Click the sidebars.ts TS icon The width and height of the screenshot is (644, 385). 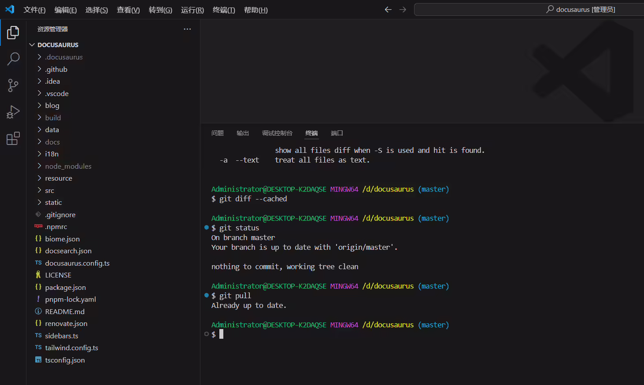(x=38, y=336)
